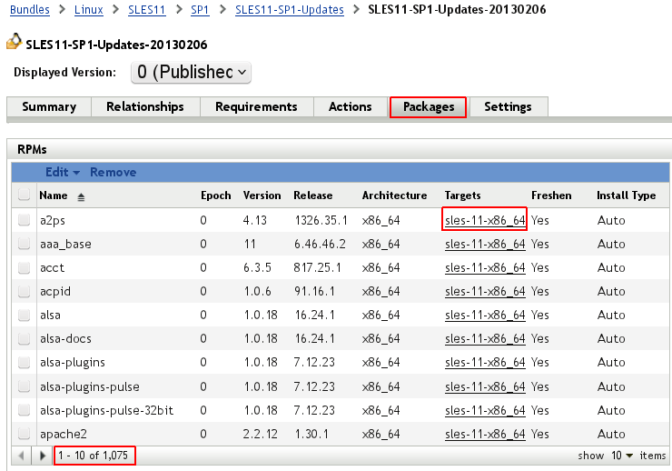Screen dimensions: 672x471
Task: Switch to the Actions tab
Action: 351,106
